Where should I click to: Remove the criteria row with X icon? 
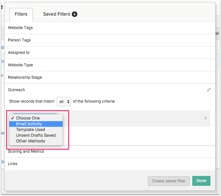[205, 118]
